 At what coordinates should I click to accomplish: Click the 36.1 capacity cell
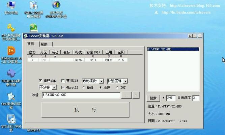click(93, 60)
